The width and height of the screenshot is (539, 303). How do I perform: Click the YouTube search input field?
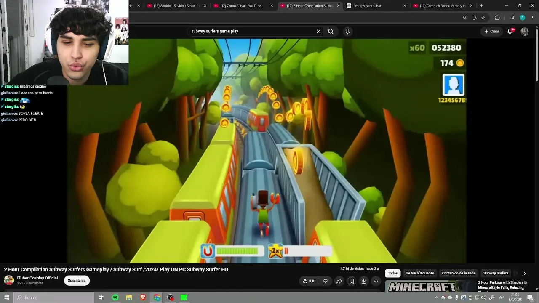click(253, 31)
